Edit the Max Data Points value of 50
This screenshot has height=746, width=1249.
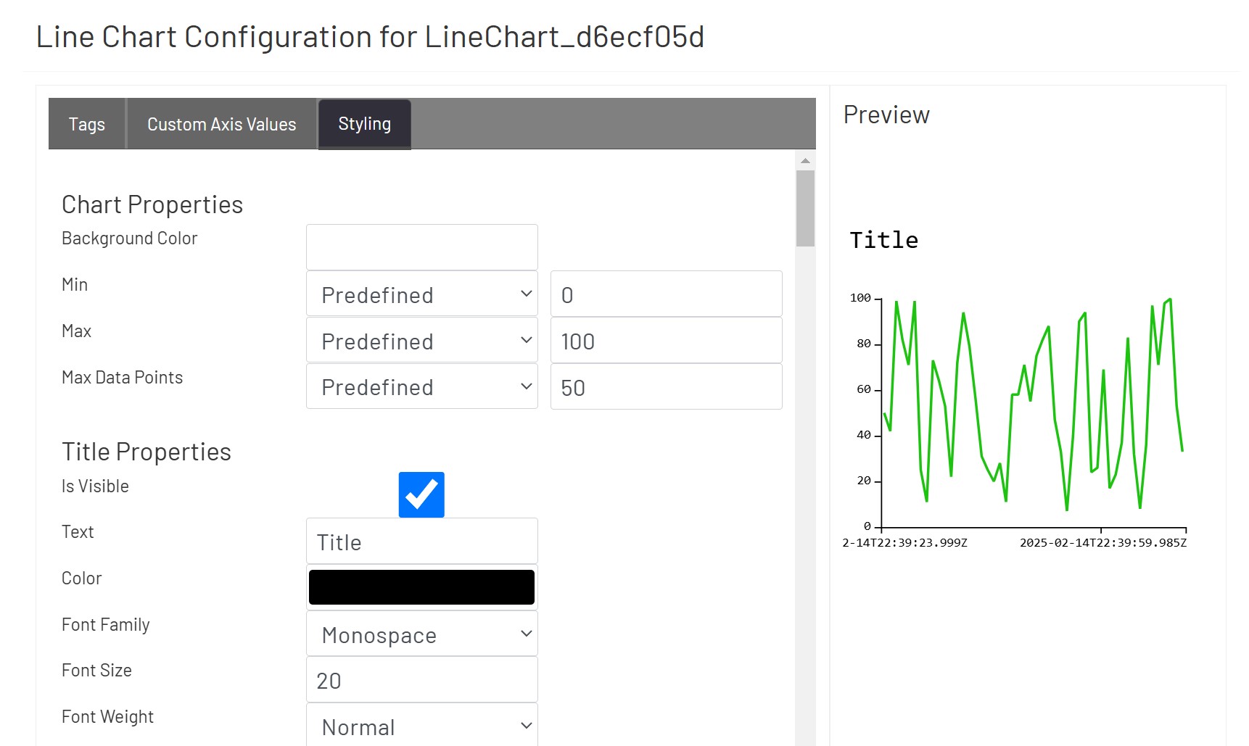click(x=665, y=386)
